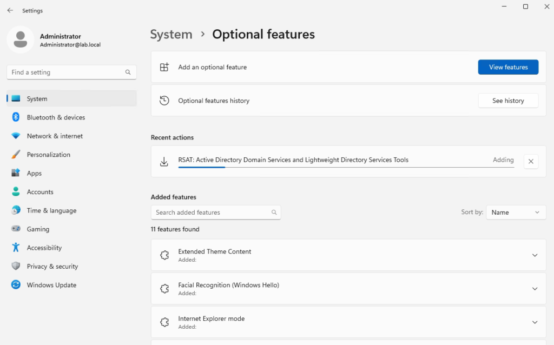This screenshot has height=345, width=554.
Task: Click the magnifier in Search added features
Action: pyautogui.click(x=274, y=212)
